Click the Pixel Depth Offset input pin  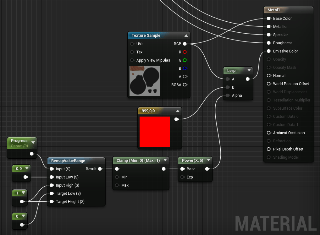pos(269,149)
